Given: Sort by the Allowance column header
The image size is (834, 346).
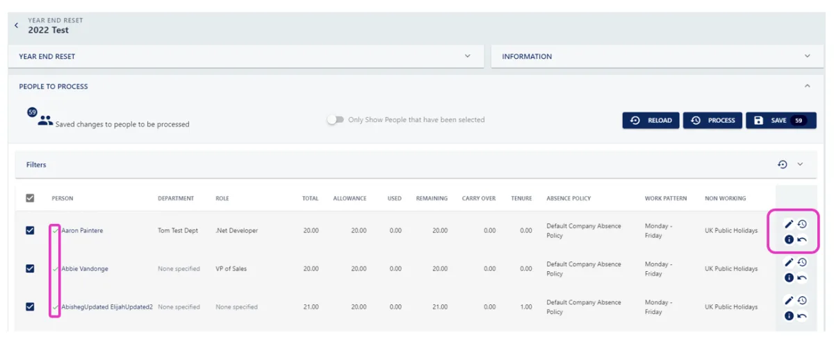Looking at the screenshot, I should [x=350, y=198].
